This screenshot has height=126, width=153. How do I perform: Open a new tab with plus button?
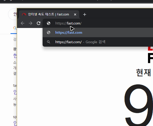tap(85, 14)
